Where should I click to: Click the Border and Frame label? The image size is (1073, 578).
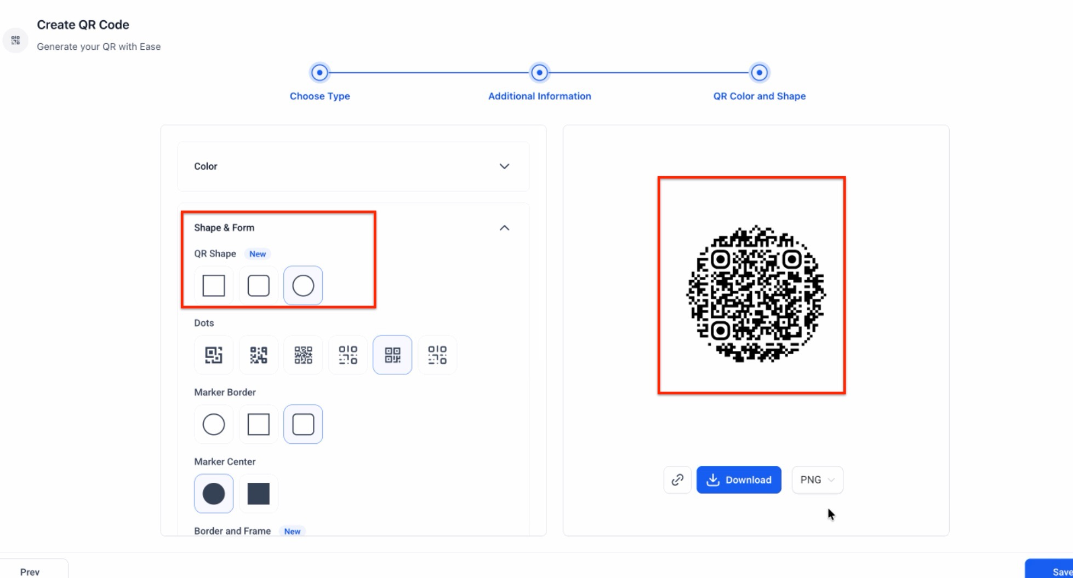[232, 531]
